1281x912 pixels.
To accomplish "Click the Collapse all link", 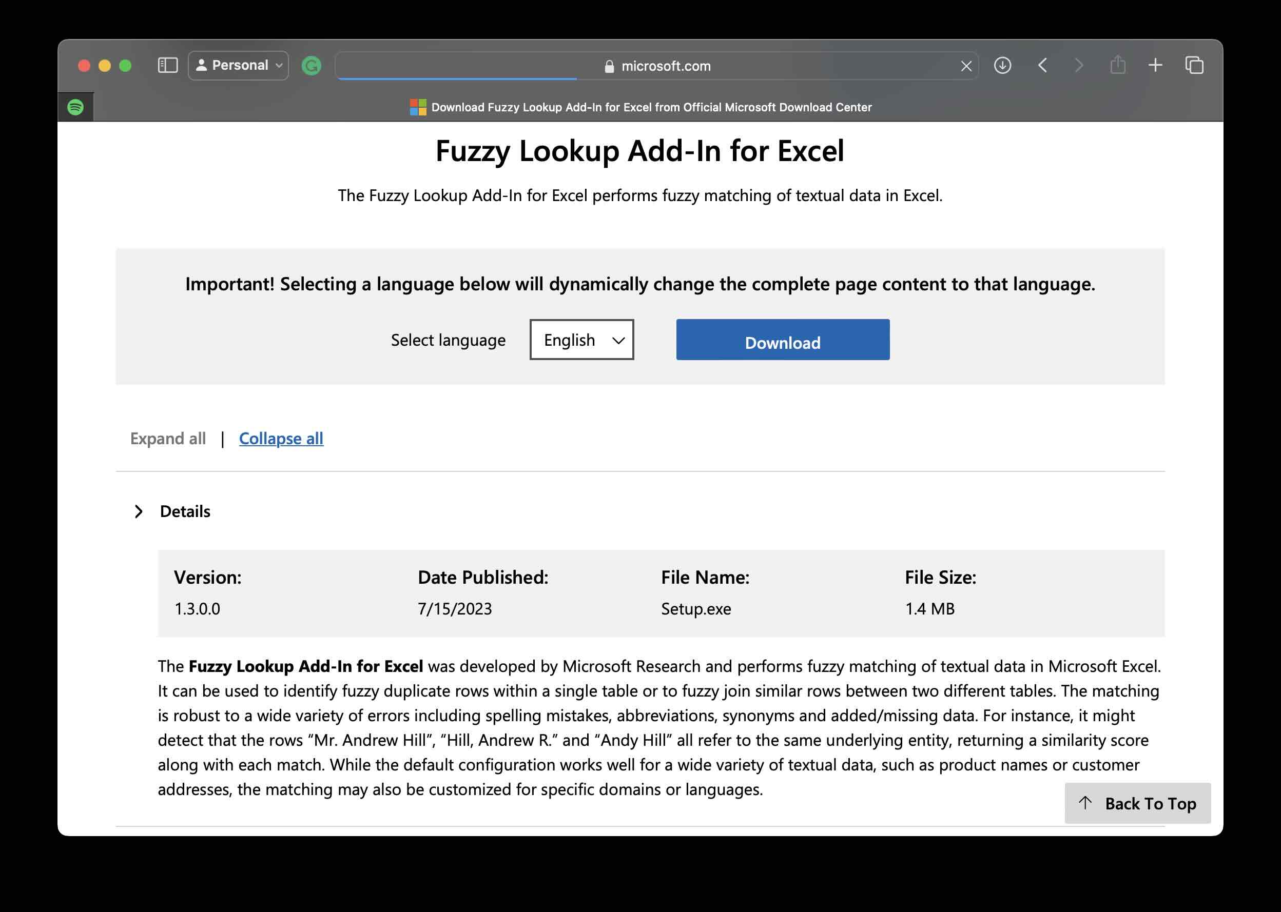I will click(281, 439).
